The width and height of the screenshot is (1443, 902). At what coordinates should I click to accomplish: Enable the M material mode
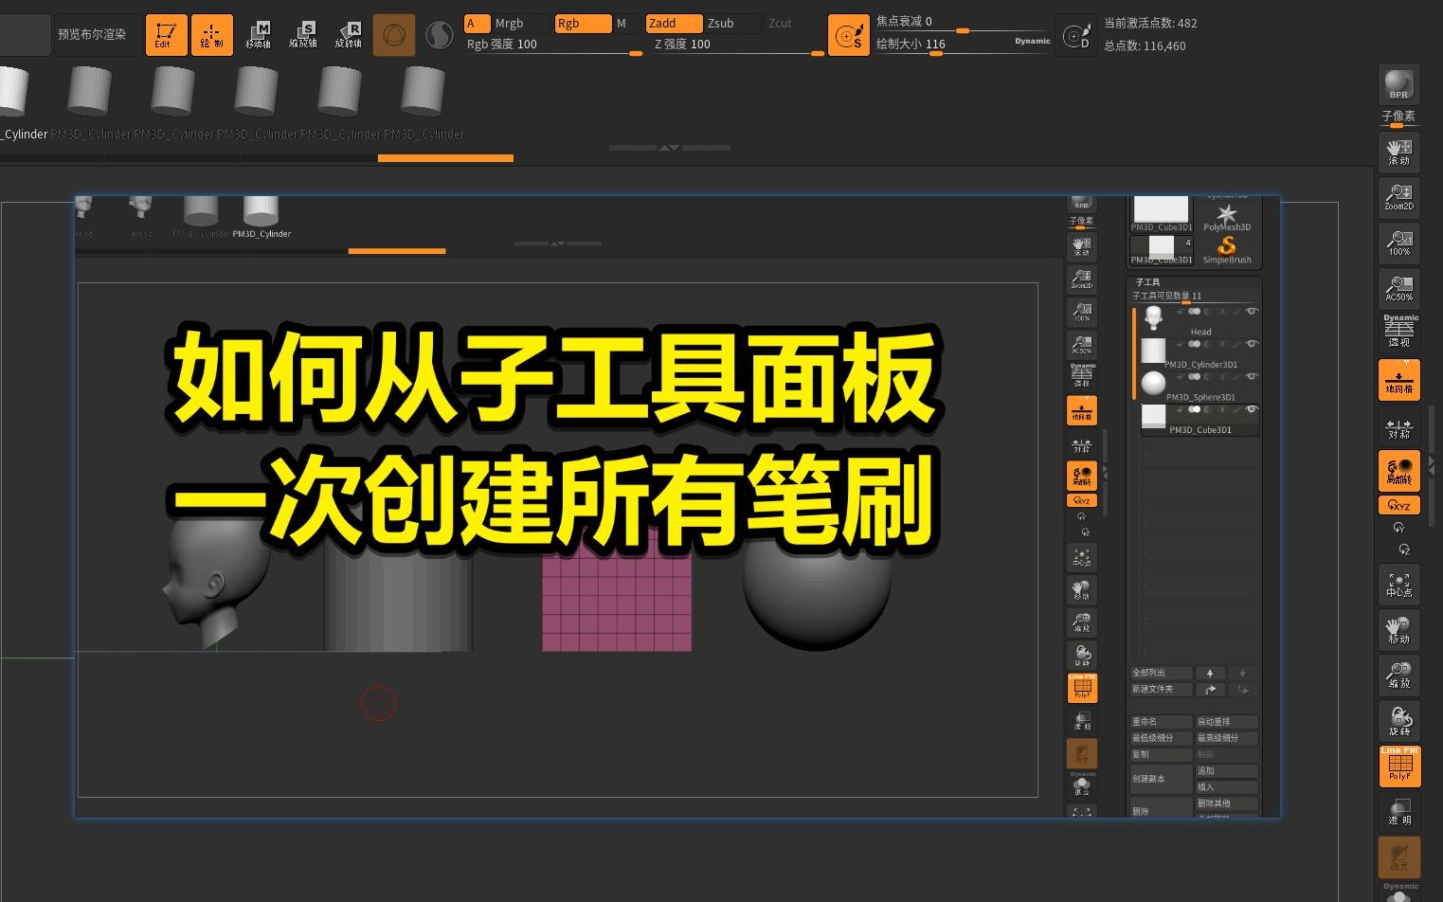[x=626, y=24]
